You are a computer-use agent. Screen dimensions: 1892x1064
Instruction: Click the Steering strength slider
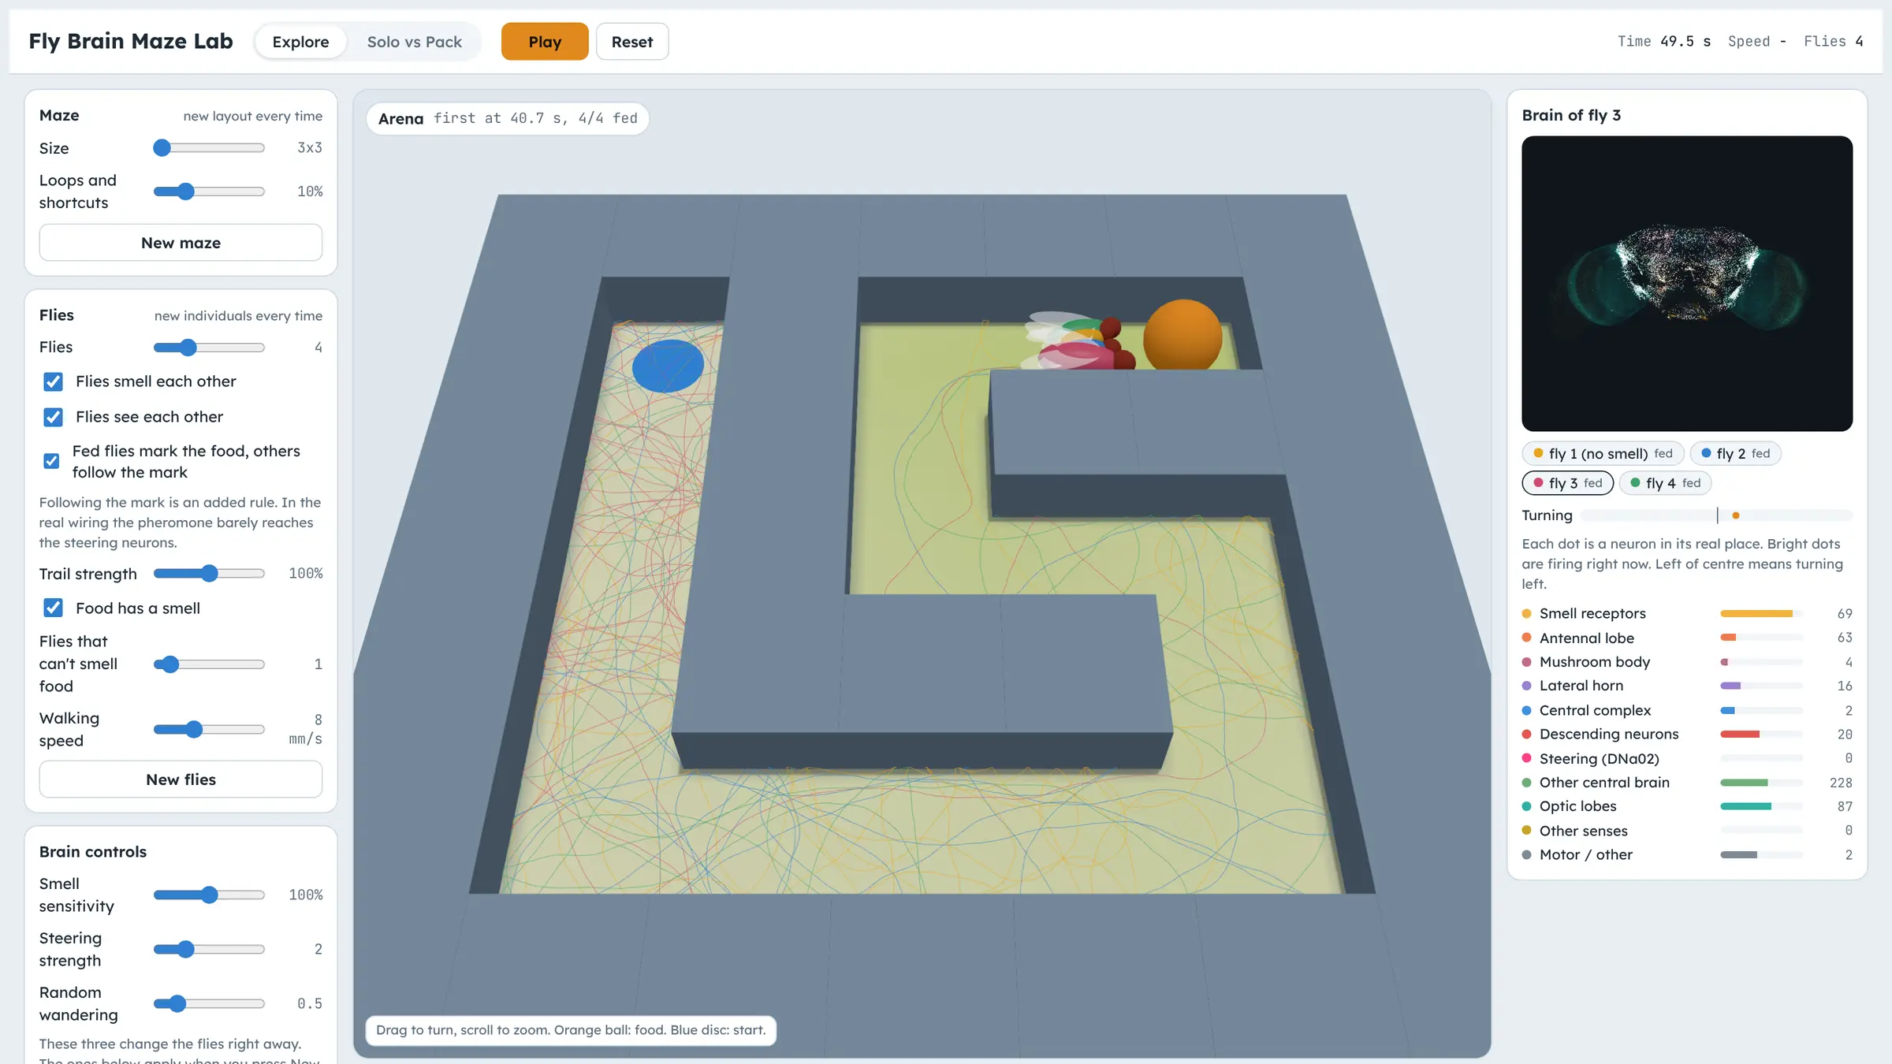coord(209,950)
